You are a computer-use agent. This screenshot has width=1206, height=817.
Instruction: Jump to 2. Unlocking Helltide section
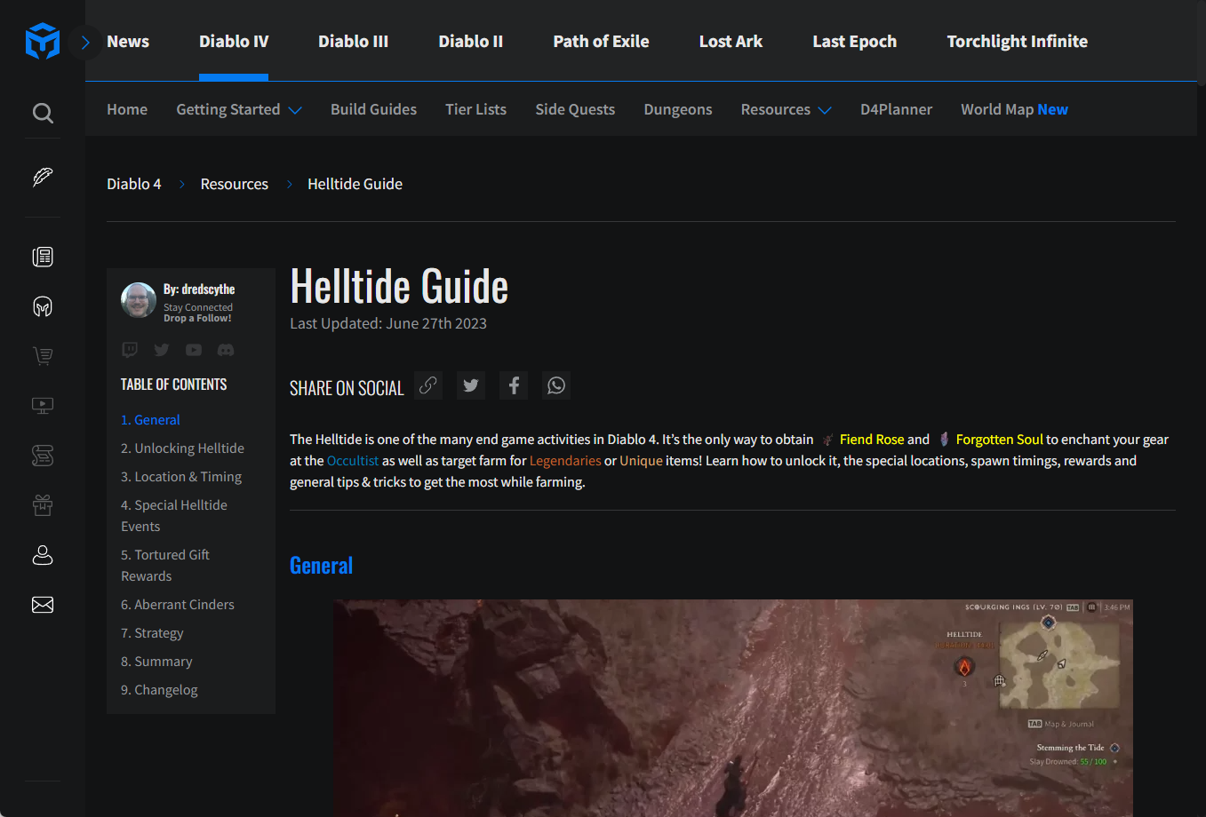[182, 448]
